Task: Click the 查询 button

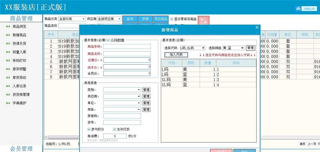Action: pos(130,19)
